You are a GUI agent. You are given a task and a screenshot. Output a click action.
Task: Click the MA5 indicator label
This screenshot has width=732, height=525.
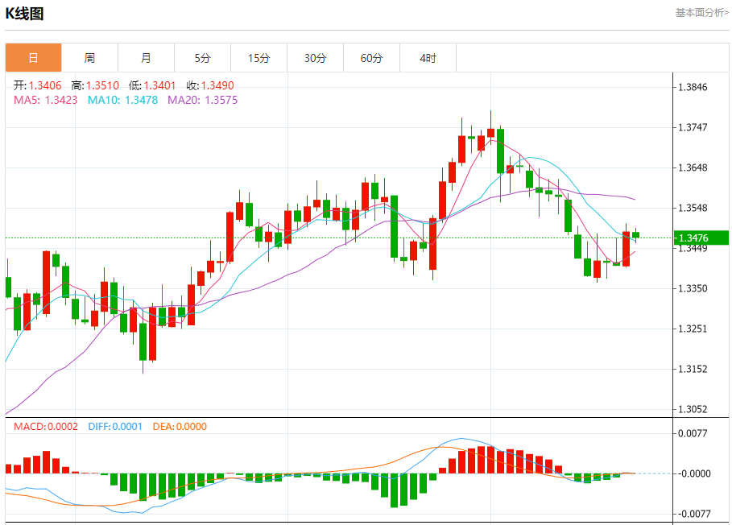(46, 100)
